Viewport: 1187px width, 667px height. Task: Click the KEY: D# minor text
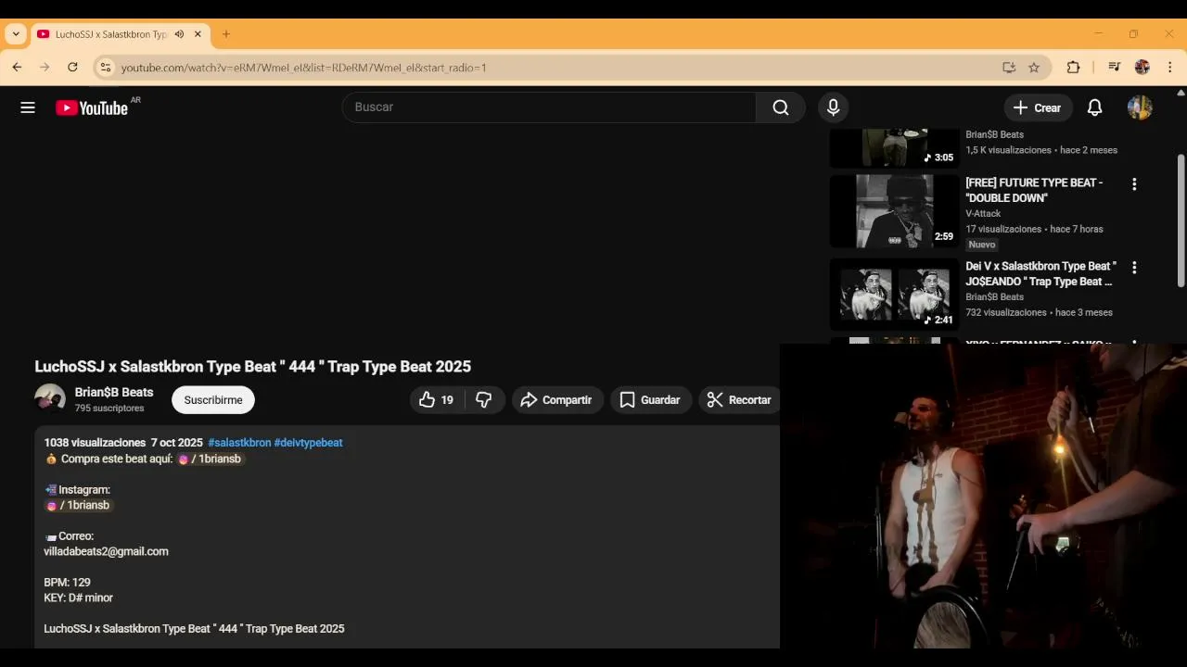(78, 598)
